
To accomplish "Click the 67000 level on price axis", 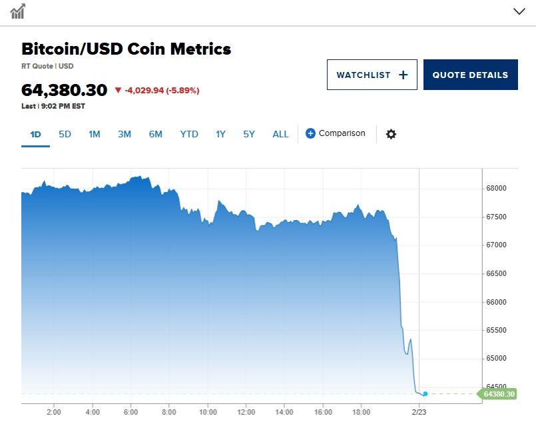I will coord(496,244).
